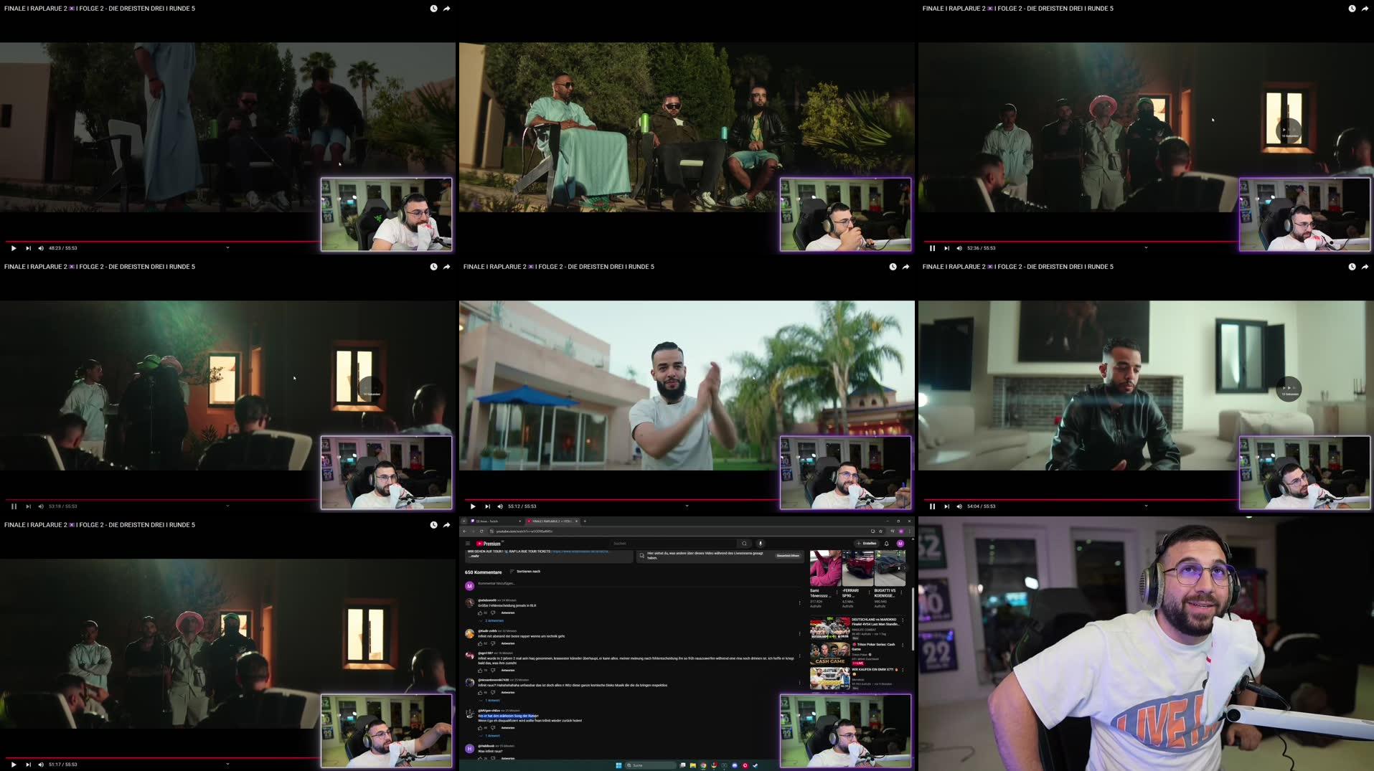The height and width of the screenshot is (771, 1374).
Task: Click Watch later clock above 48:23 player
Action: coord(433,9)
